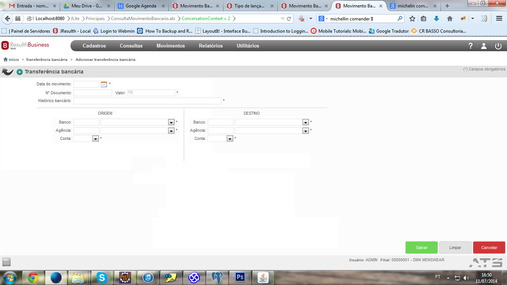507x285 pixels.
Task: Click the green plus icon near title
Action: (x=20, y=72)
